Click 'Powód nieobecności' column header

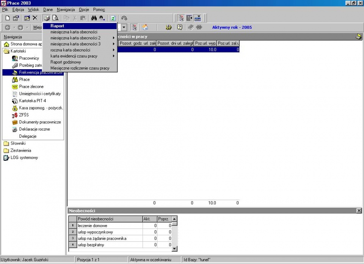(x=110, y=219)
